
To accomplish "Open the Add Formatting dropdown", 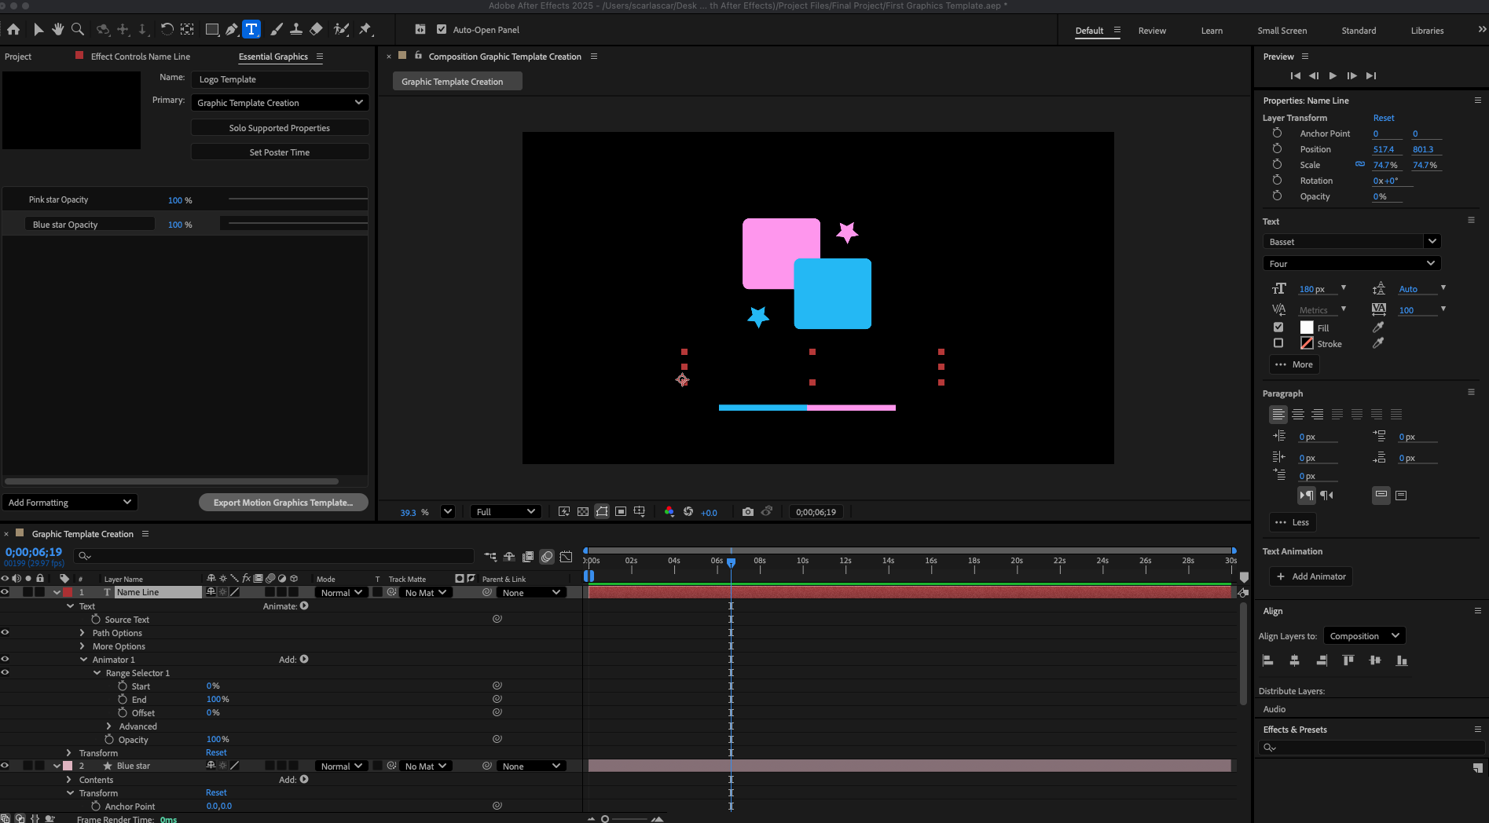I will point(69,503).
